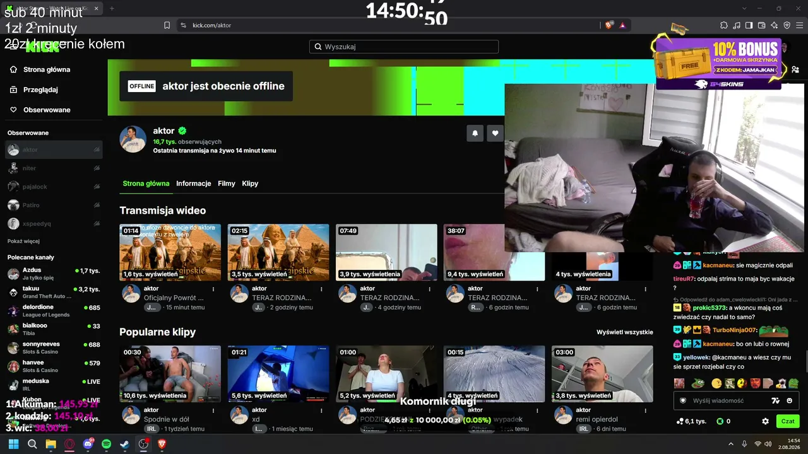Play the 03:00 remi opierdol clip thumbnail
Image resolution: width=808 pixels, height=454 pixels.
pos(602,374)
